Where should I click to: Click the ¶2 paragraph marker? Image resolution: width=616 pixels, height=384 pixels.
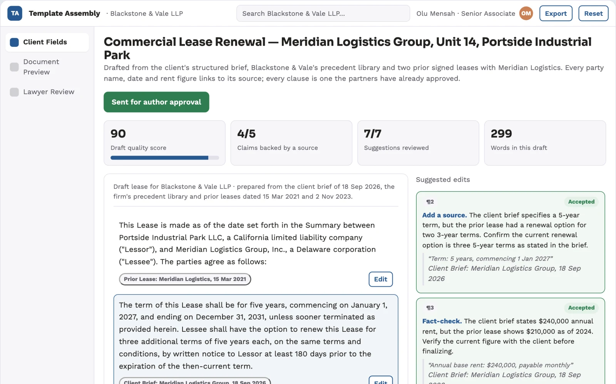(x=430, y=202)
